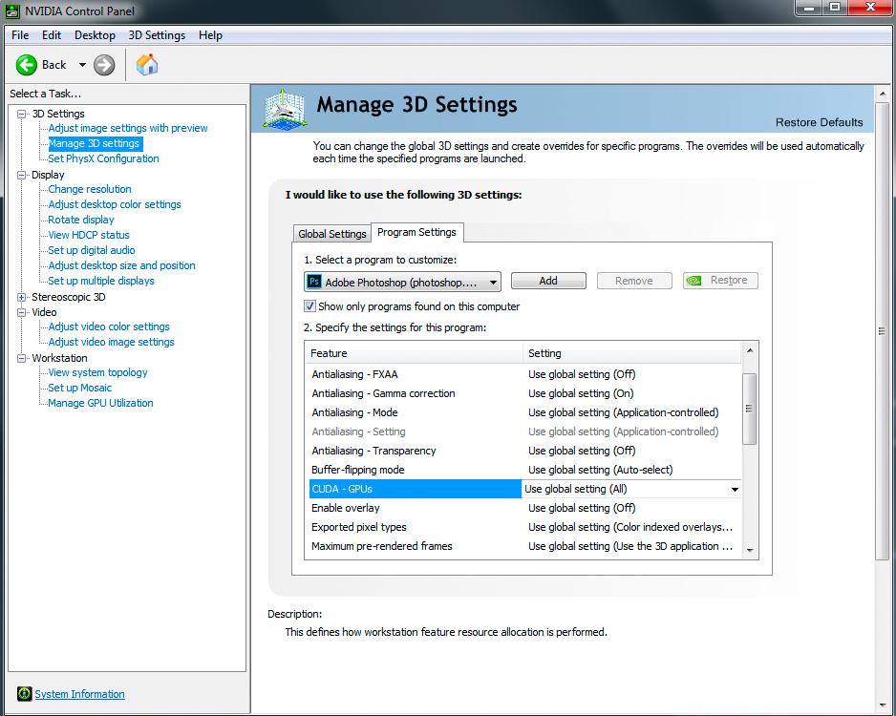Toggle Show only programs found on this computer
Viewport: 896px width, 716px height.
309,306
